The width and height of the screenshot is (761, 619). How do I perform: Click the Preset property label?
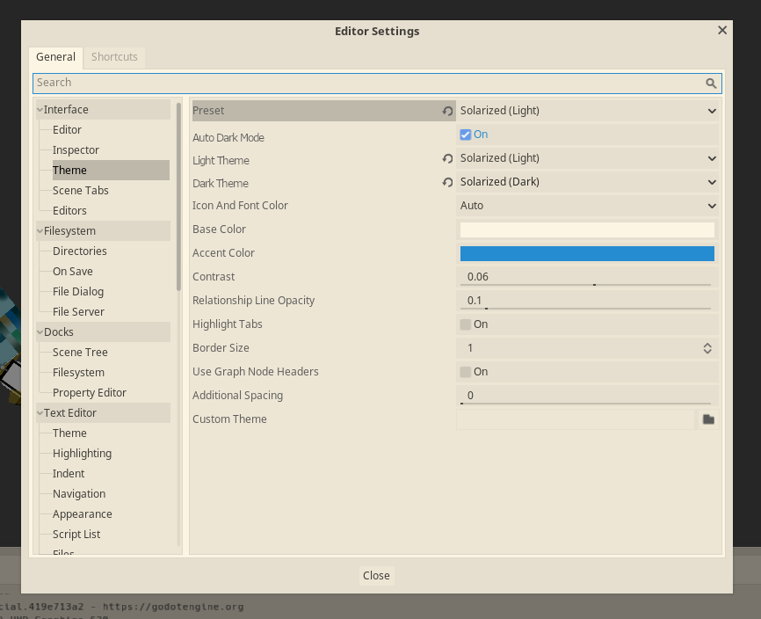208,111
